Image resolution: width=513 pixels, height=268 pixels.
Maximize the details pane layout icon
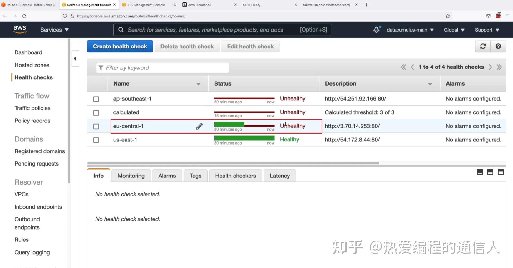coord(501,172)
